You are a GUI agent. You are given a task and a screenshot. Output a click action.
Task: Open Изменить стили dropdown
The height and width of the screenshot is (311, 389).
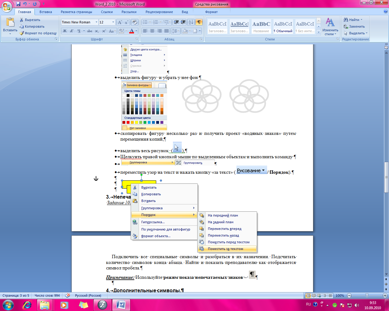[330, 27]
